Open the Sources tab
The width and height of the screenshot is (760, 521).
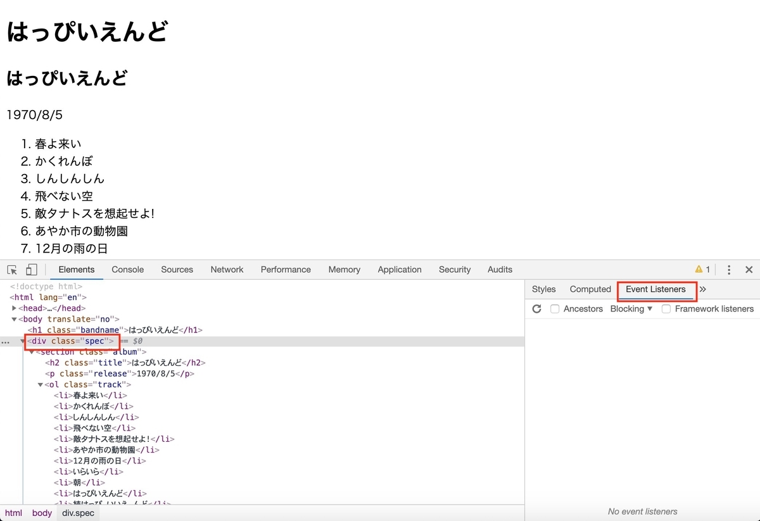pos(177,270)
